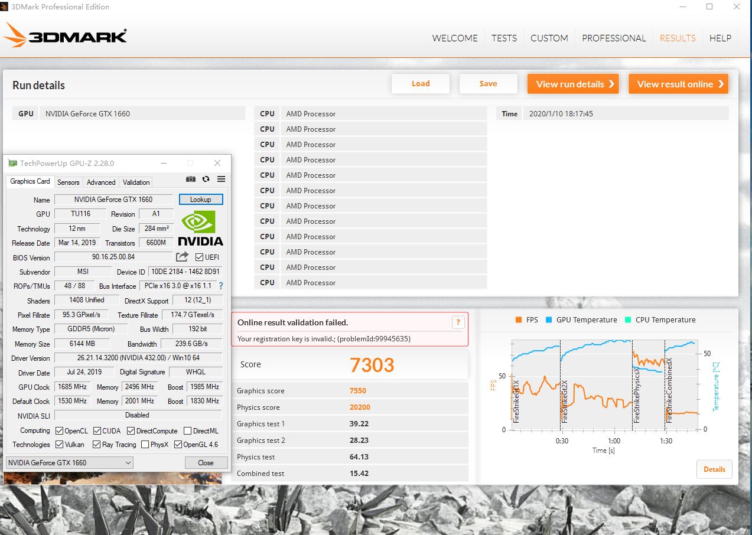Viewport: 752px width, 535px height.
Task: Switch to the Sensors tab
Action: [69, 182]
